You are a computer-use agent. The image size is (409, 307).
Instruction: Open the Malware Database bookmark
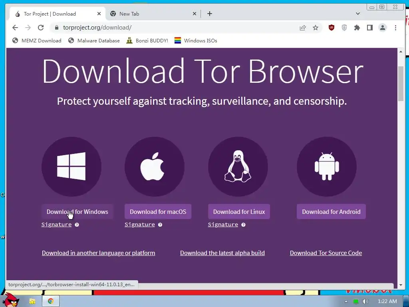(94, 41)
